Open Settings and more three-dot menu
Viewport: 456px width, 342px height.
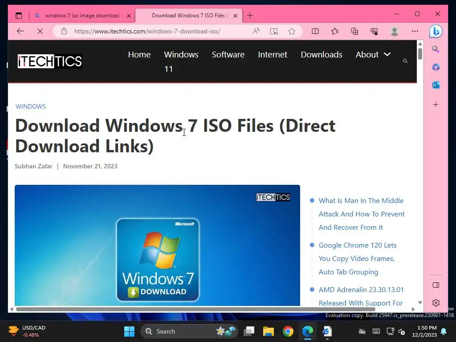[415, 31]
